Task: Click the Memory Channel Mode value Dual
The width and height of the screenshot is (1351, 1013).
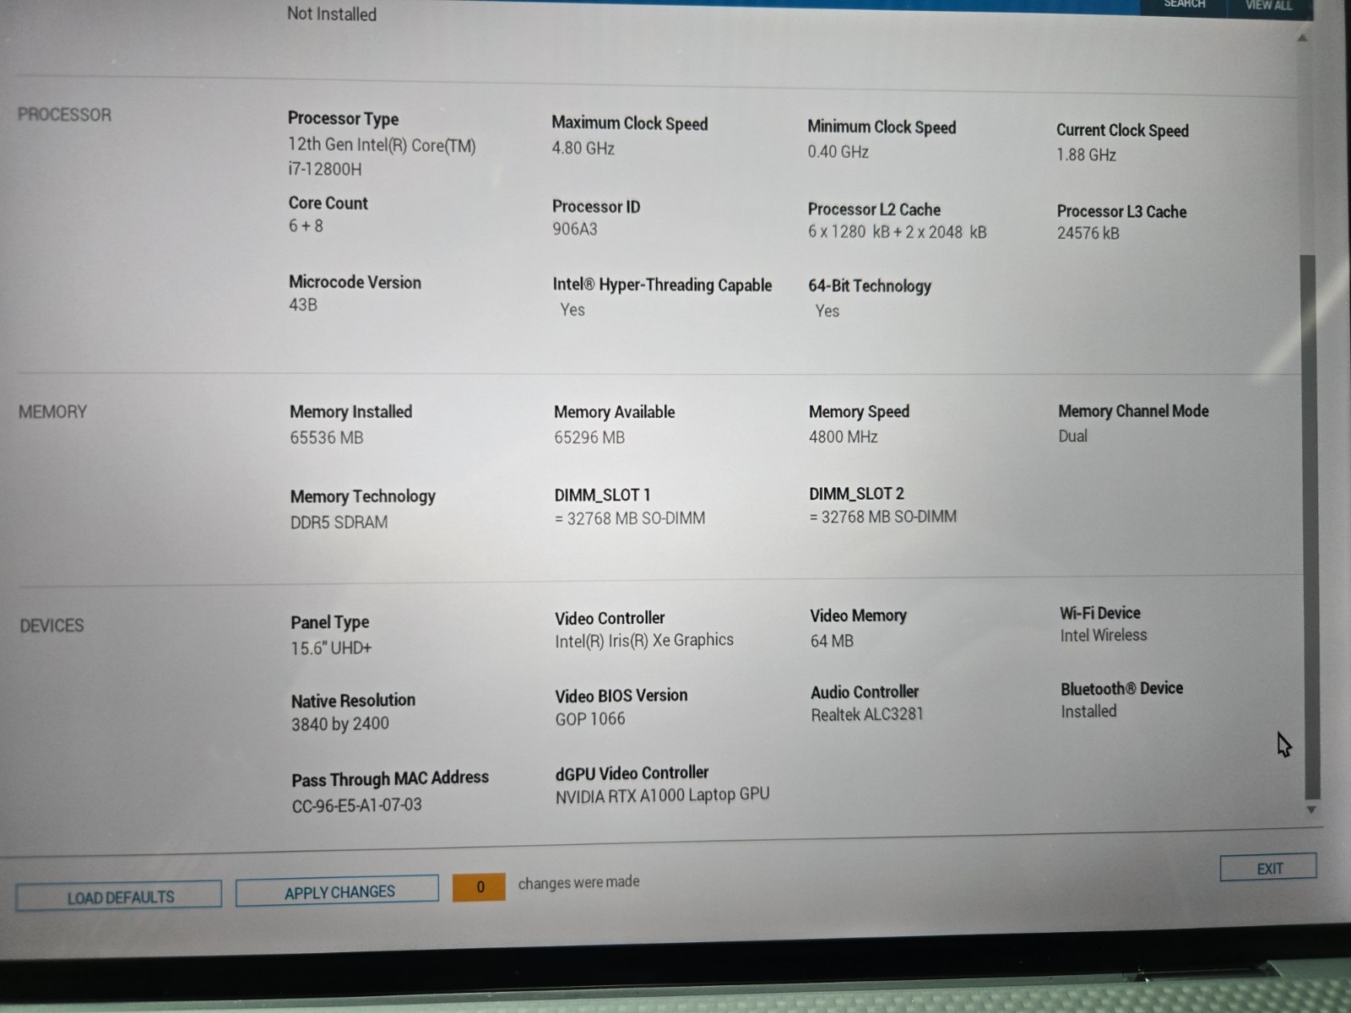Action: [x=1072, y=436]
